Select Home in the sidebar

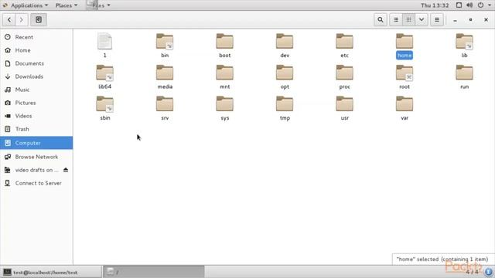tap(36, 50)
